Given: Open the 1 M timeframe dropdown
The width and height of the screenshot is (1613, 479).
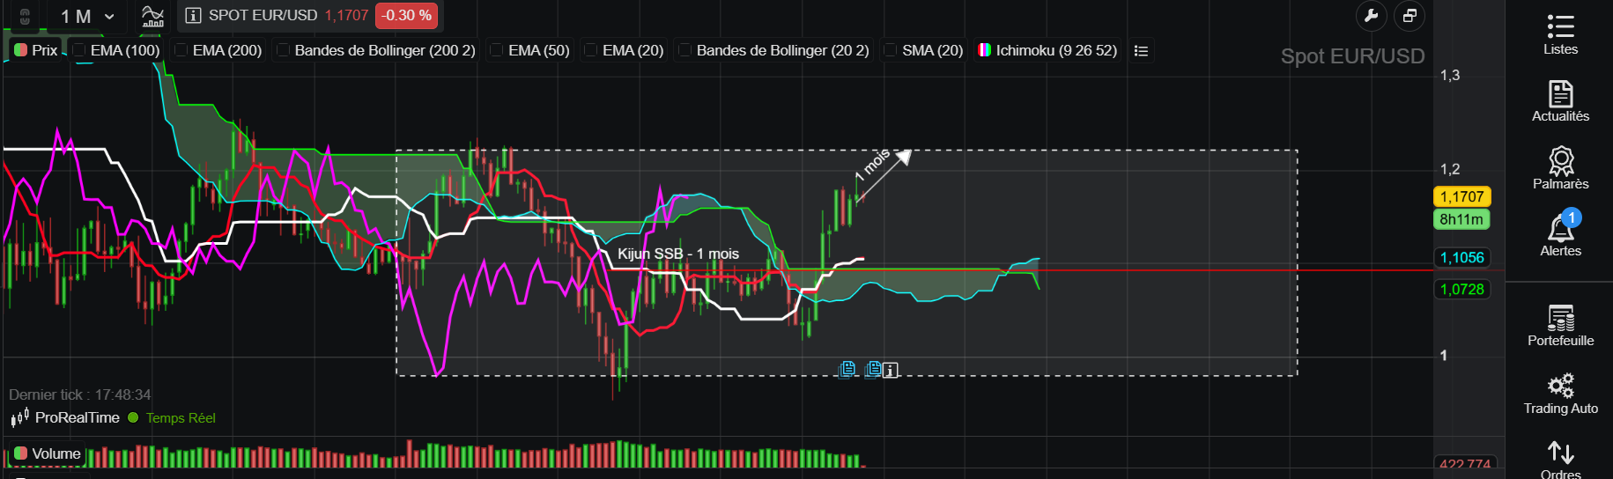Looking at the screenshot, I should click(87, 16).
